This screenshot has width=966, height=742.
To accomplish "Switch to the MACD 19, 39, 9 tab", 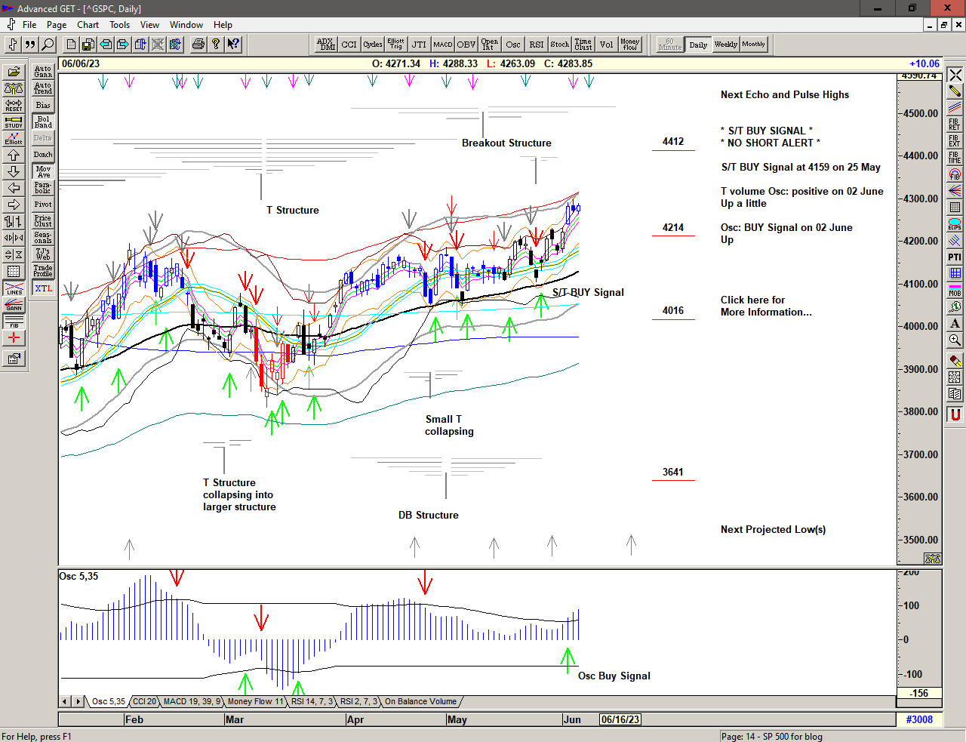I will pyautogui.click(x=192, y=701).
